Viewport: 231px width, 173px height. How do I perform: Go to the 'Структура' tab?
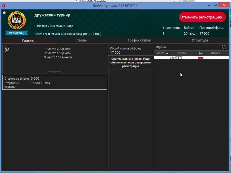tap(200, 40)
